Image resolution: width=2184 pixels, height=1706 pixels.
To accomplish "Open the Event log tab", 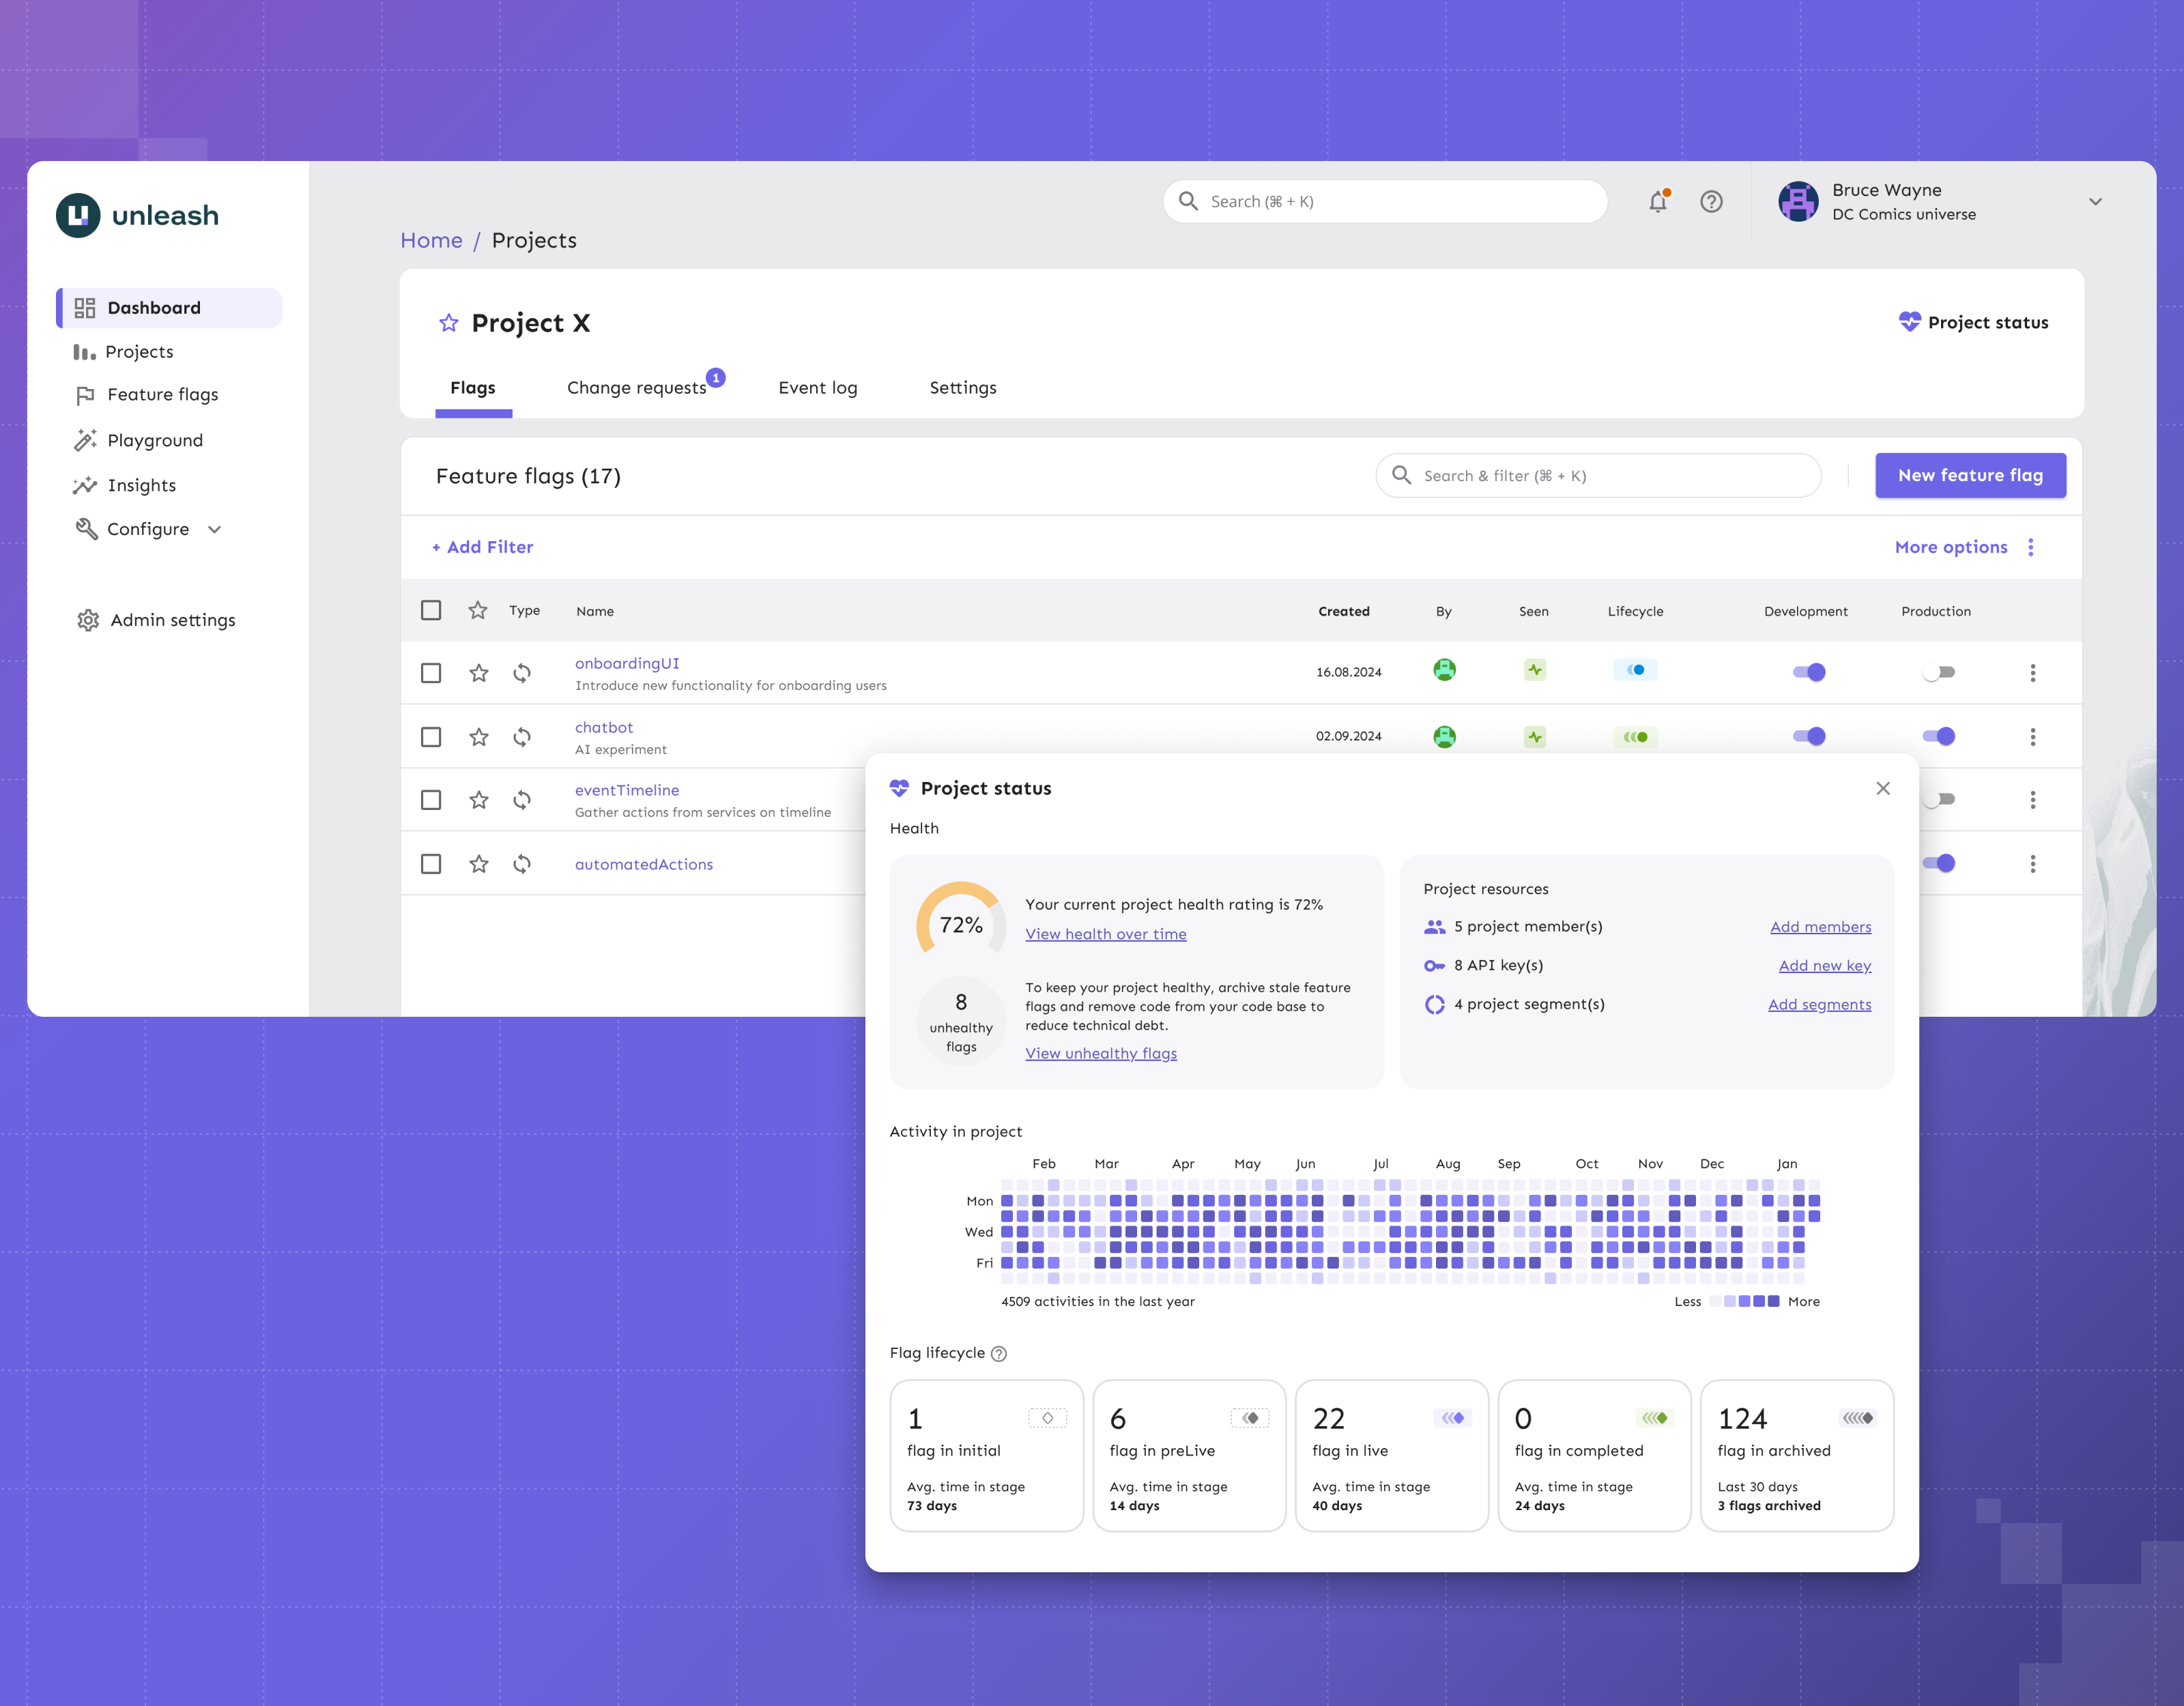I will (817, 387).
